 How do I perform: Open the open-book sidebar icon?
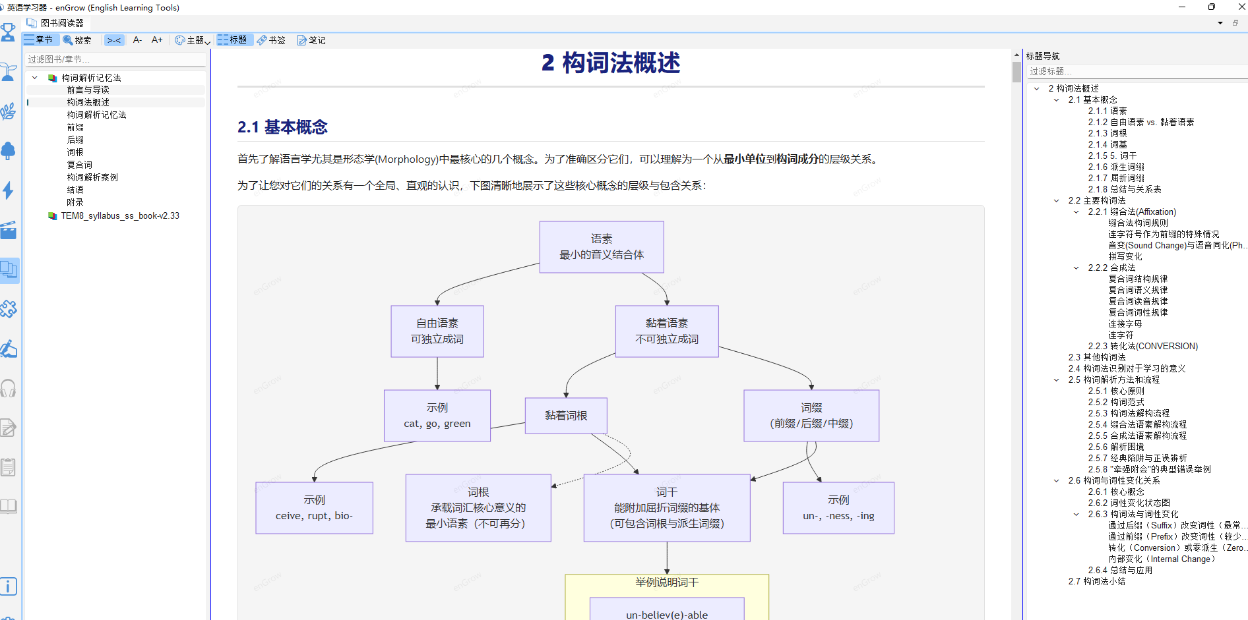(9, 507)
